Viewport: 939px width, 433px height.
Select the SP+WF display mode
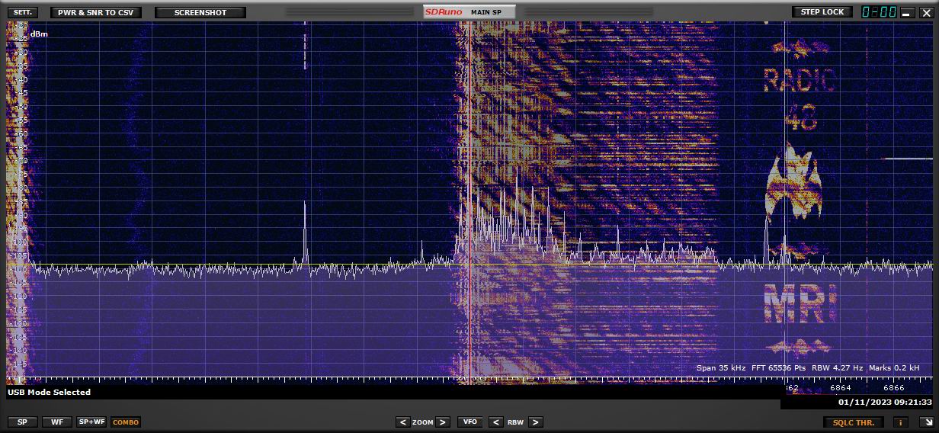91,422
